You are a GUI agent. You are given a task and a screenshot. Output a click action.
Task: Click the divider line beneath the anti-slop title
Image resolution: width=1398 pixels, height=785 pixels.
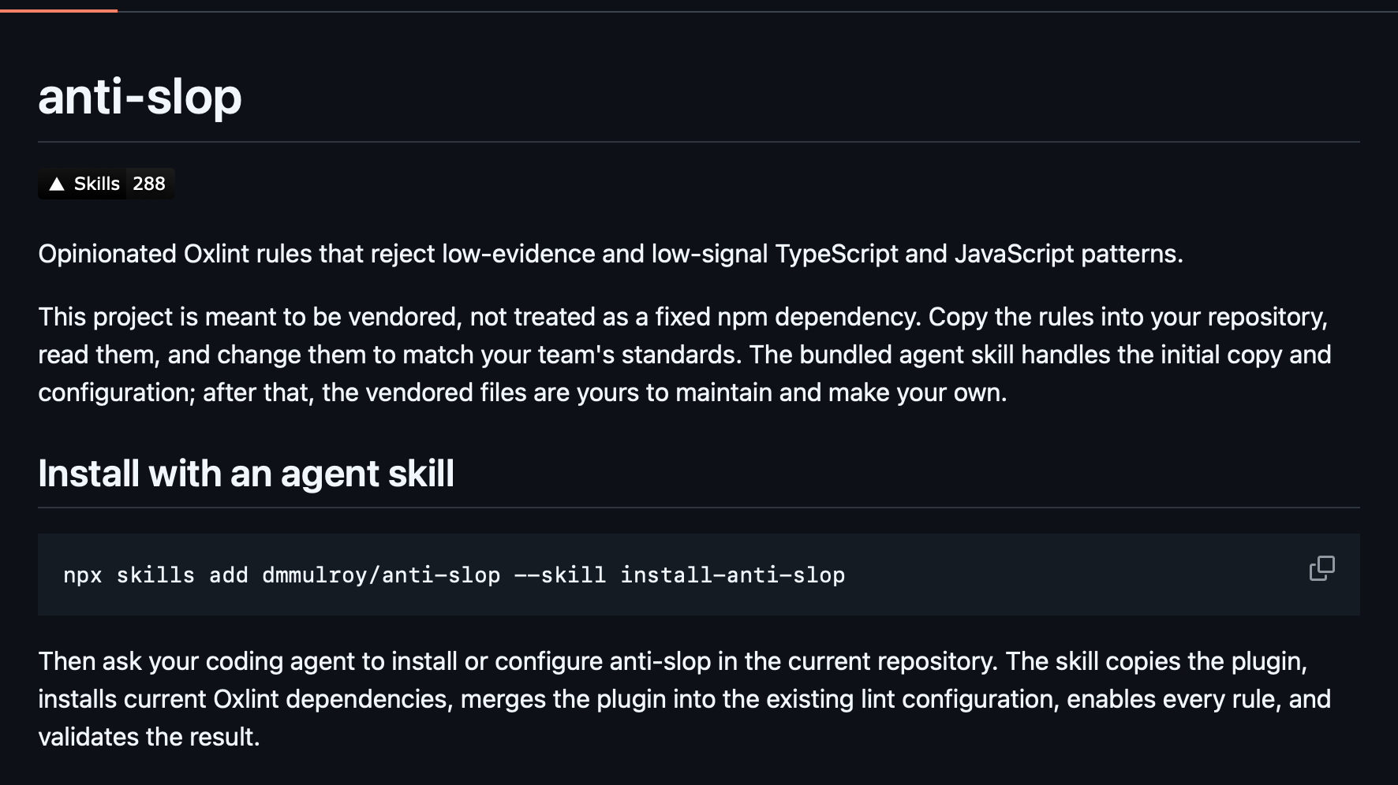tap(699, 142)
